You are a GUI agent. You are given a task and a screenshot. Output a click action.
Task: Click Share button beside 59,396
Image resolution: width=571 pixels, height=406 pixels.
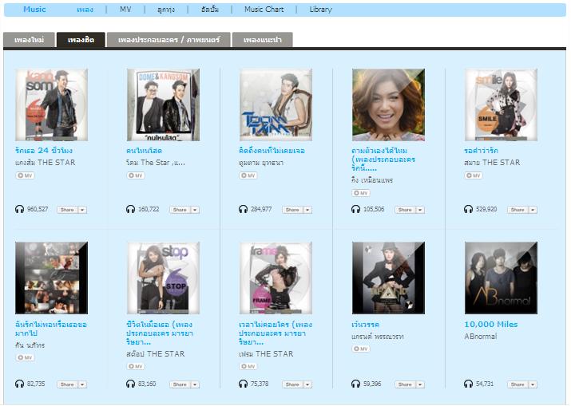click(x=405, y=384)
